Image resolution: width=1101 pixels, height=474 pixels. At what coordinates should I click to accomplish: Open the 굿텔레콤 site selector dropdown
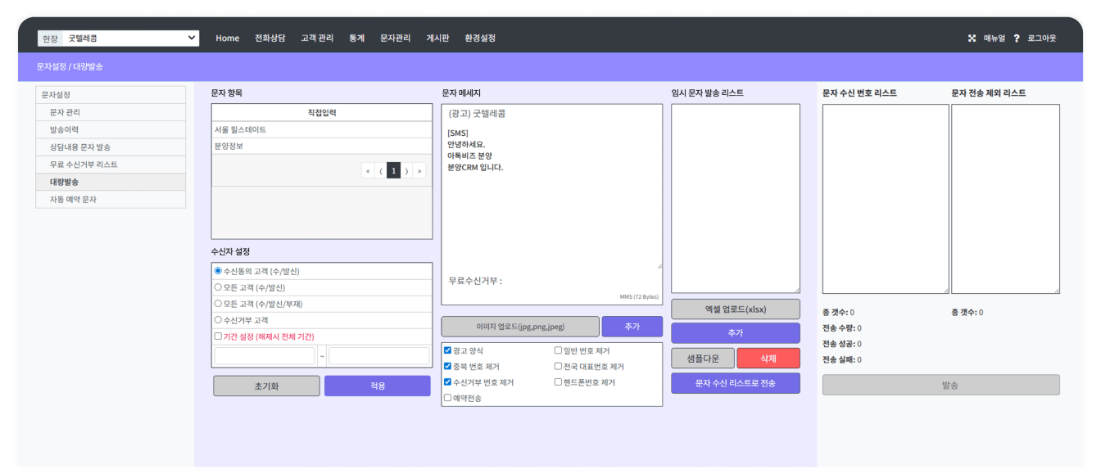tap(130, 38)
